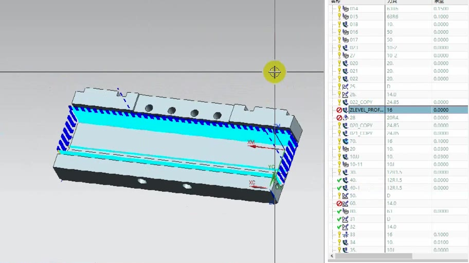Click the 20R4. tool cell for operation 28
This screenshot has width=469, height=263.
click(393, 118)
